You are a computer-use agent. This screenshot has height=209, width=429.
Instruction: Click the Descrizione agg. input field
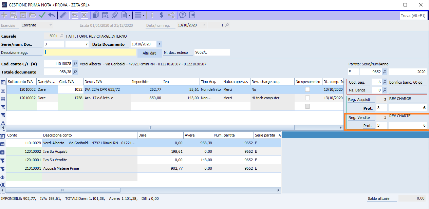pyautogui.click(x=90, y=52)
